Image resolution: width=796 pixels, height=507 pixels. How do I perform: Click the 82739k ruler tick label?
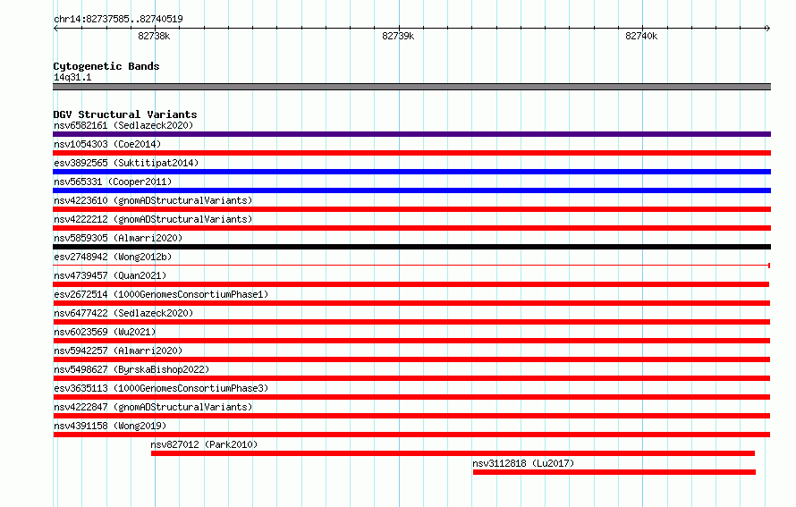398,36
